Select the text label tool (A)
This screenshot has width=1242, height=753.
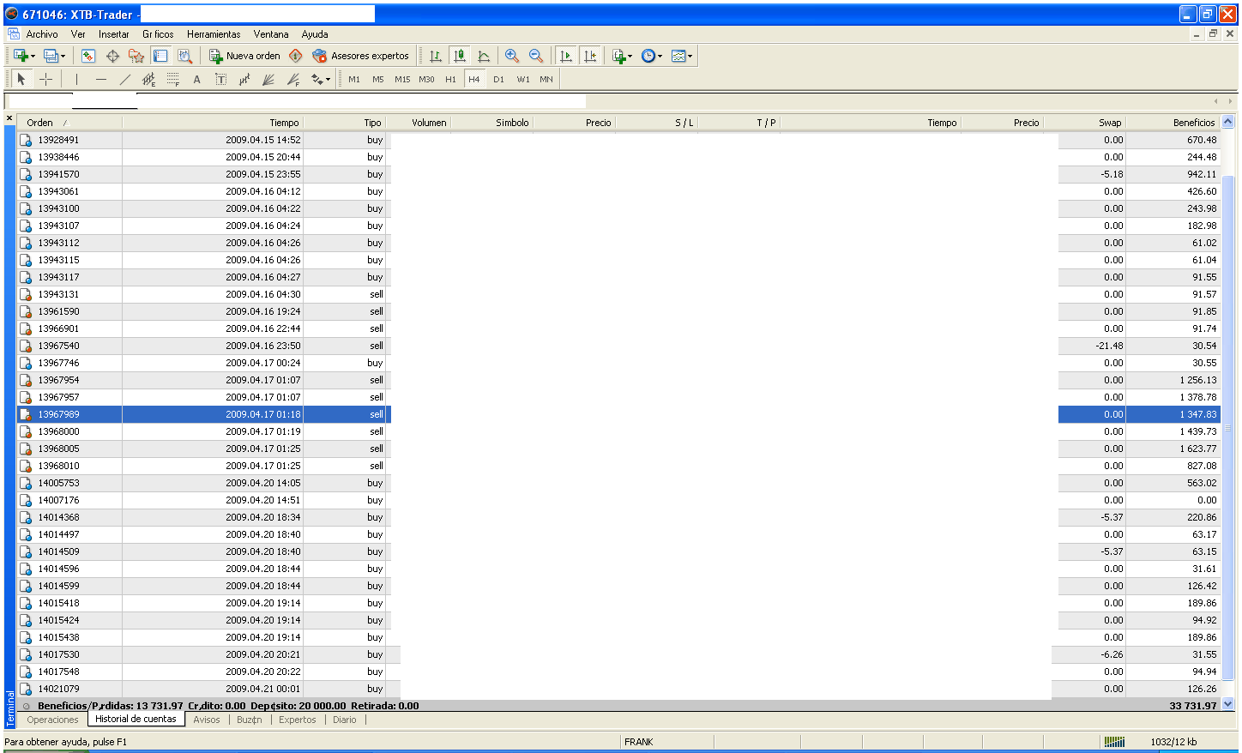coord(196,79)
